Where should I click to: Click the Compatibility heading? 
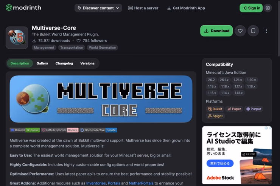219,65
